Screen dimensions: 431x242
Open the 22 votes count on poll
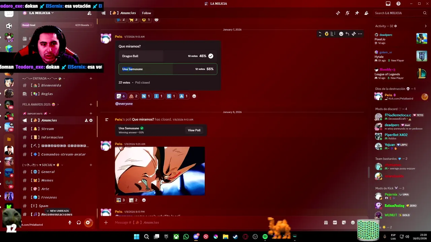(124, 83)
